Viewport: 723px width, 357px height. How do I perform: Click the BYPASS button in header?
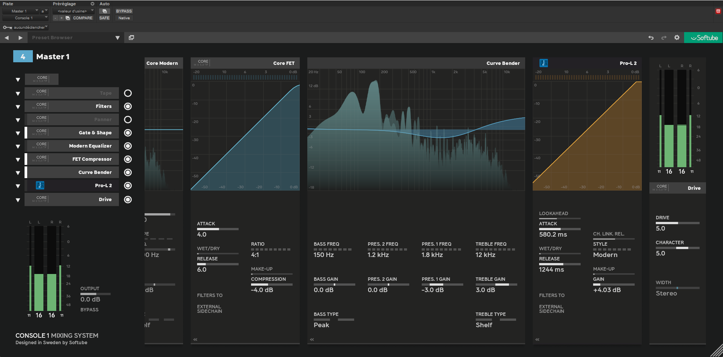pos(124,11)
